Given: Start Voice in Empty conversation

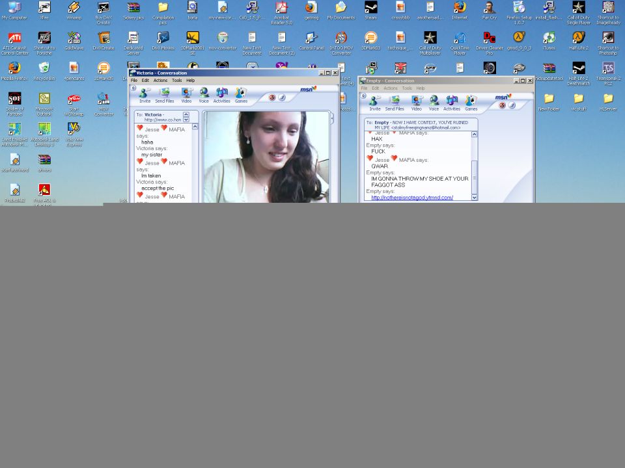Looking at the screenshot, I should [x=434, y=103].
